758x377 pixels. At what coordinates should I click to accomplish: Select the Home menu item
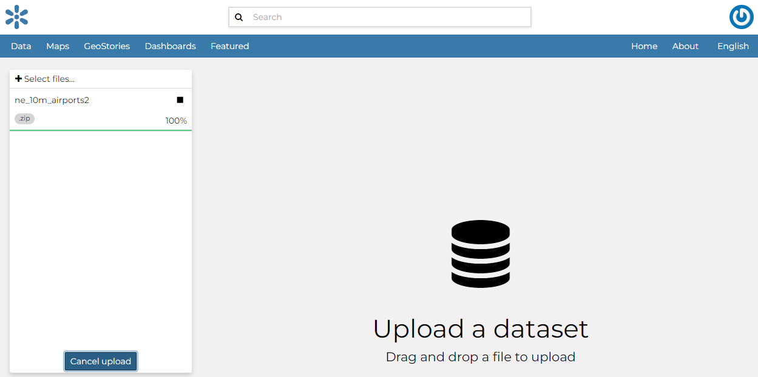point(644,46)
